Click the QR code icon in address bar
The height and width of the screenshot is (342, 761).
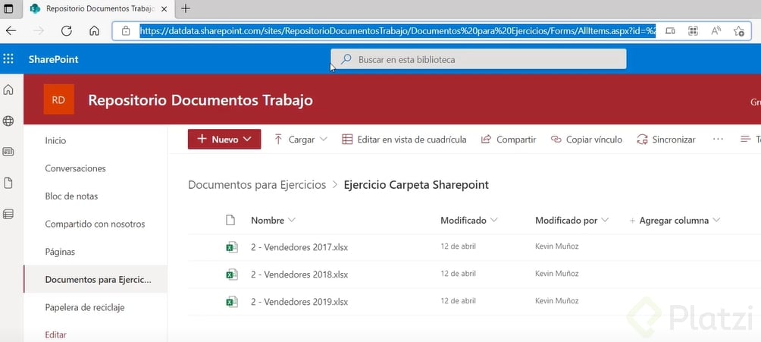pos(693,31)
